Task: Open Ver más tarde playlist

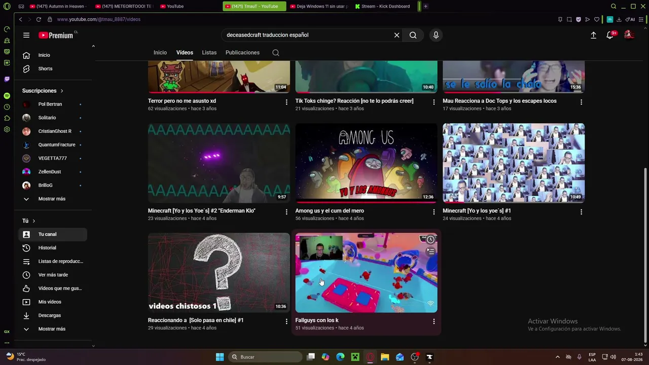Action: 53,275
